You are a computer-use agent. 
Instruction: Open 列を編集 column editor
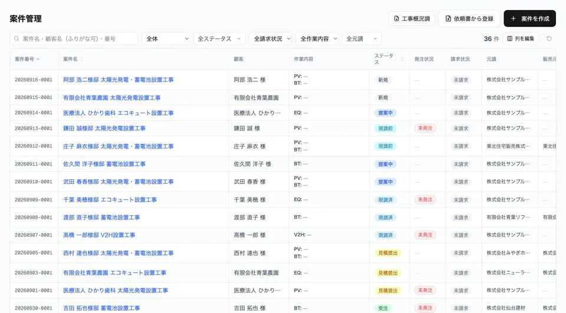(x=521, y=39)
